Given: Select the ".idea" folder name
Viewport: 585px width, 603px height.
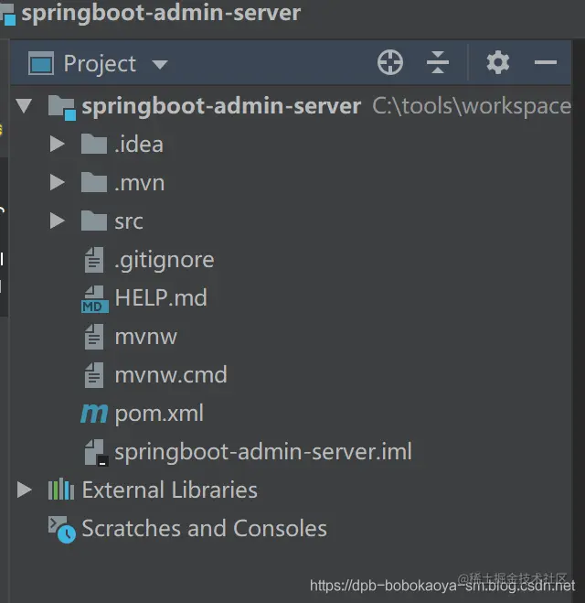Looking at the screenshot, I should tap(139, 145).
